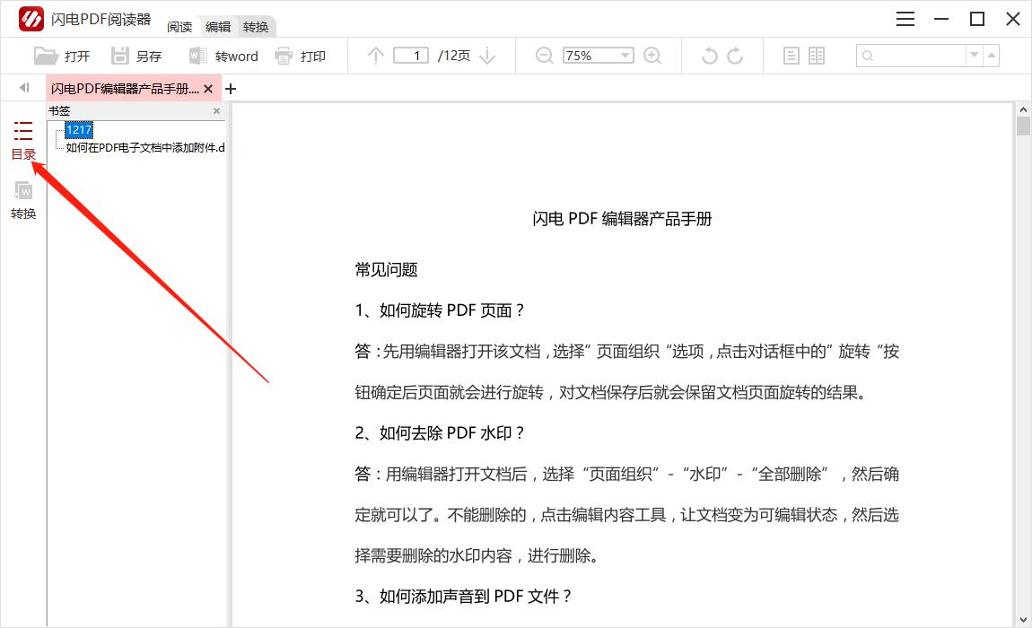Add a new document tab with plus button
Screen dimensions: 1032x628
231,89
